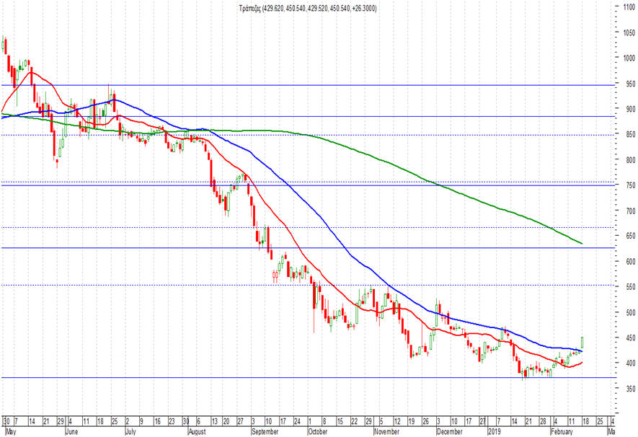Click the 650 price axis label

click(x=631, y=236)
